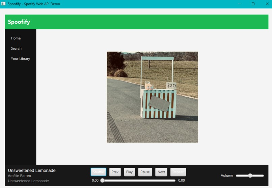Image resolution: width=272 pixels, height=188 pixels.
Task: Click the Prev track button
Action: (x=115, y=172)
